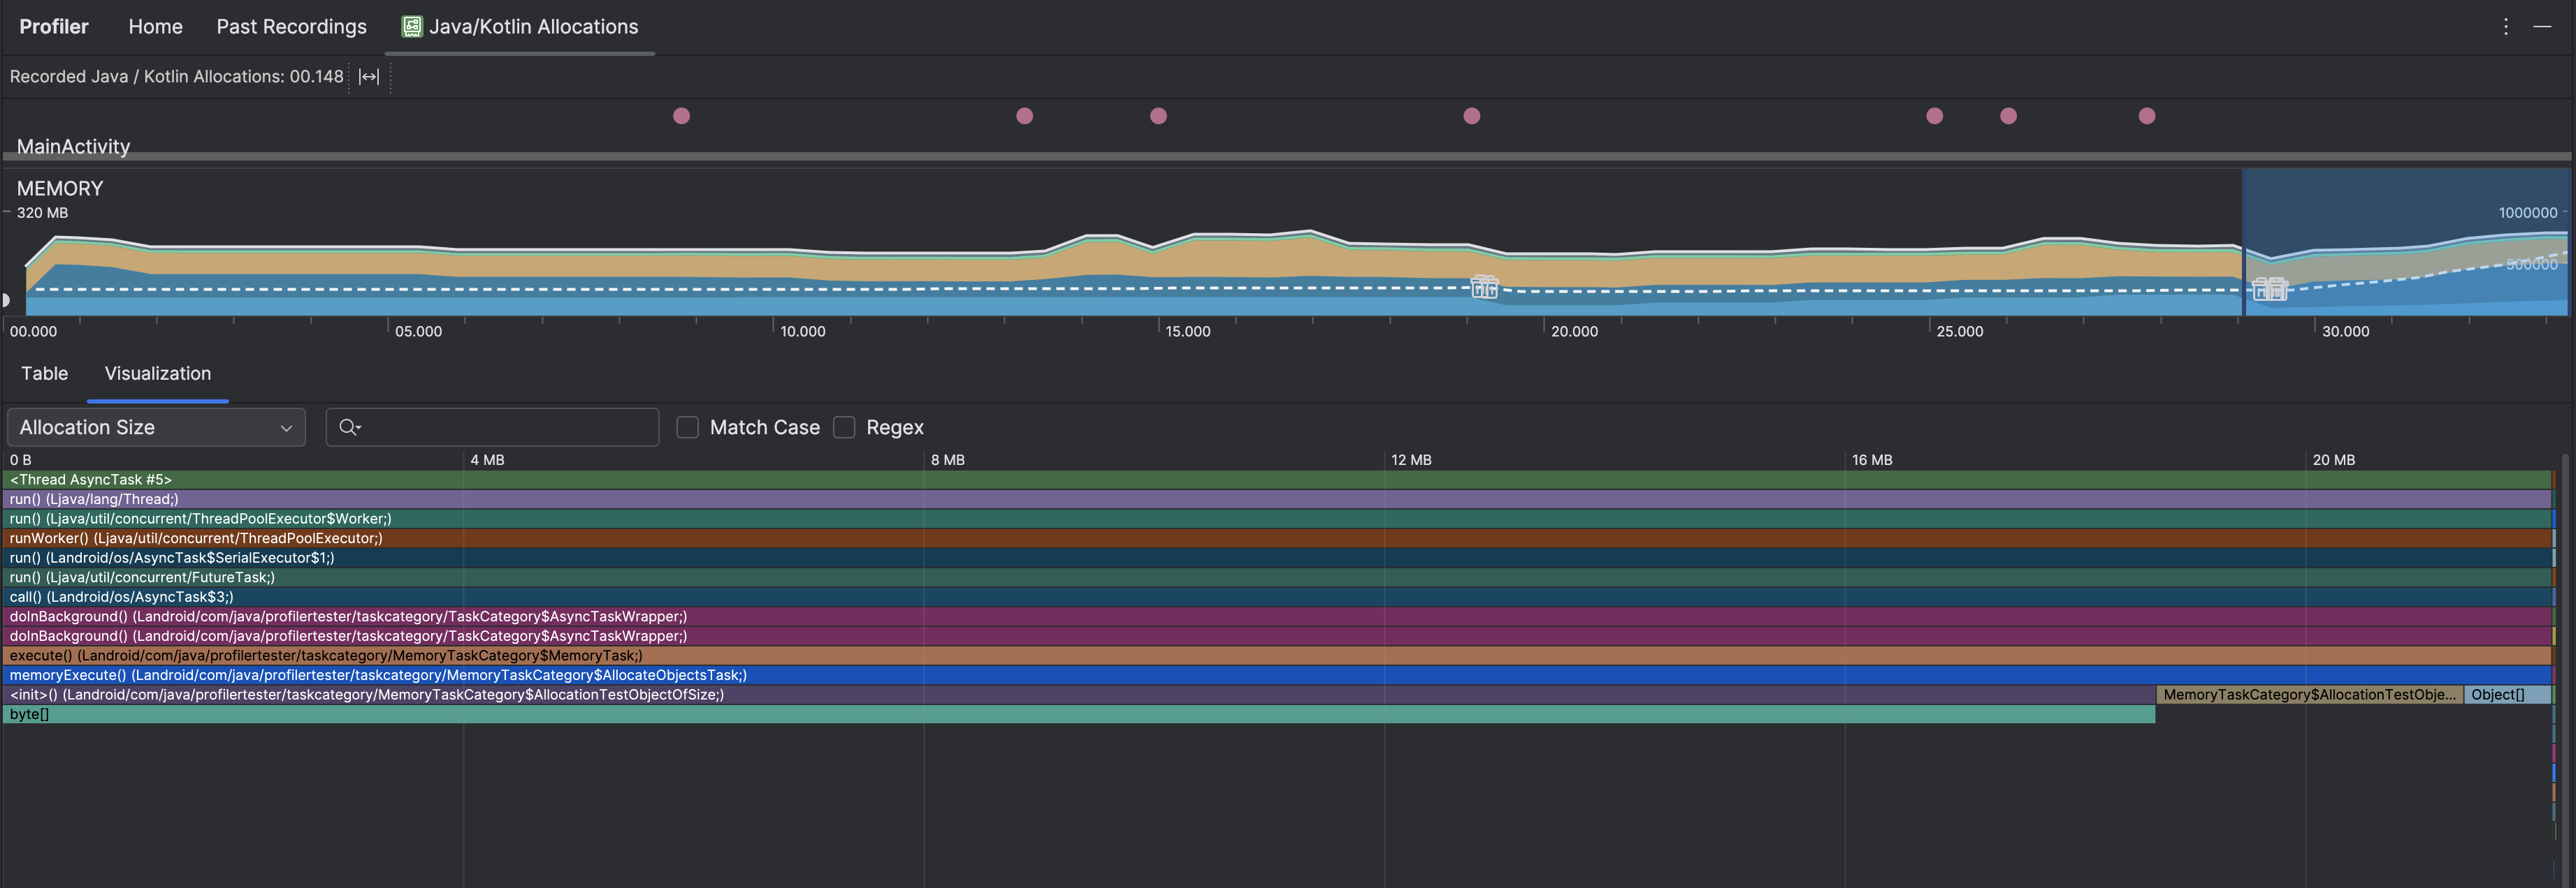Click the Java/Kotlin Allocations tab icon
The image size is (2576, 888).
pyautogui.click(x=412, y=27)
